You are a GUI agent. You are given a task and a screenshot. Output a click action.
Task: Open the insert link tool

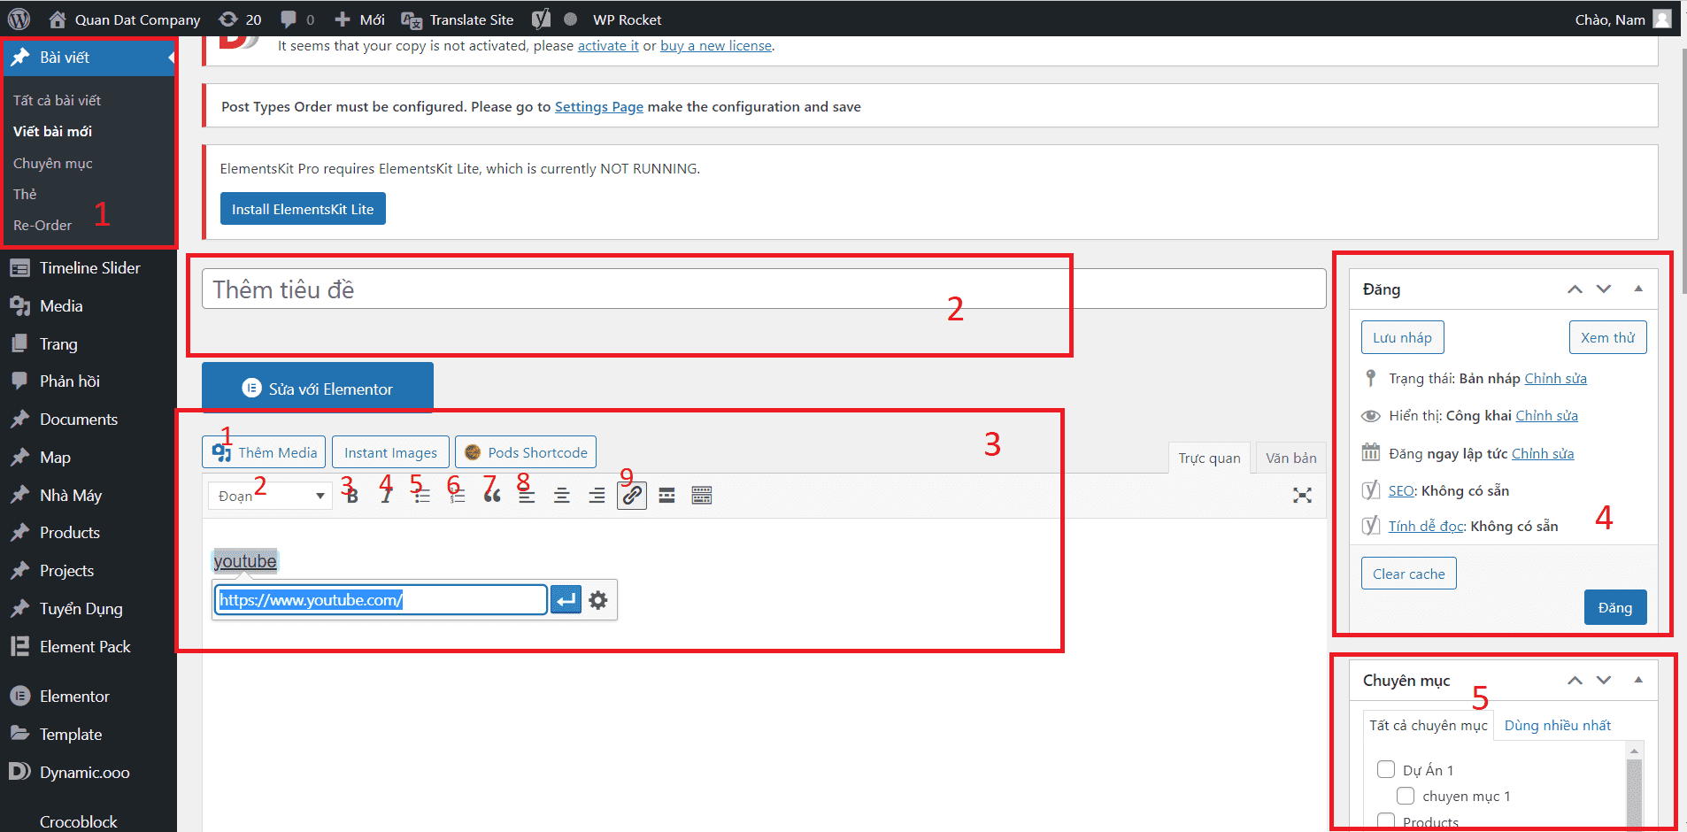pos(631,495)
